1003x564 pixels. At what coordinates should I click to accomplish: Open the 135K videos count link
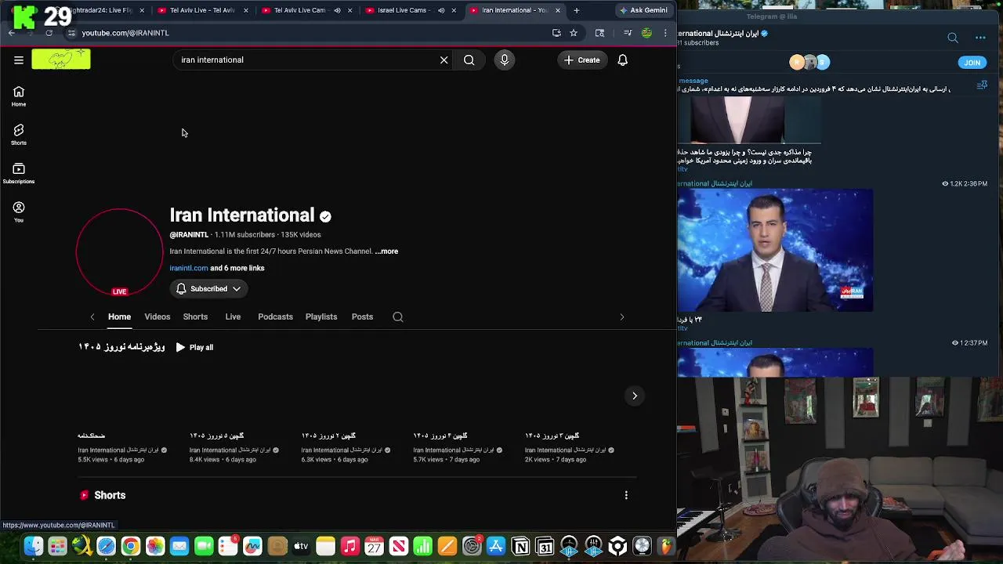coord(301,234)
